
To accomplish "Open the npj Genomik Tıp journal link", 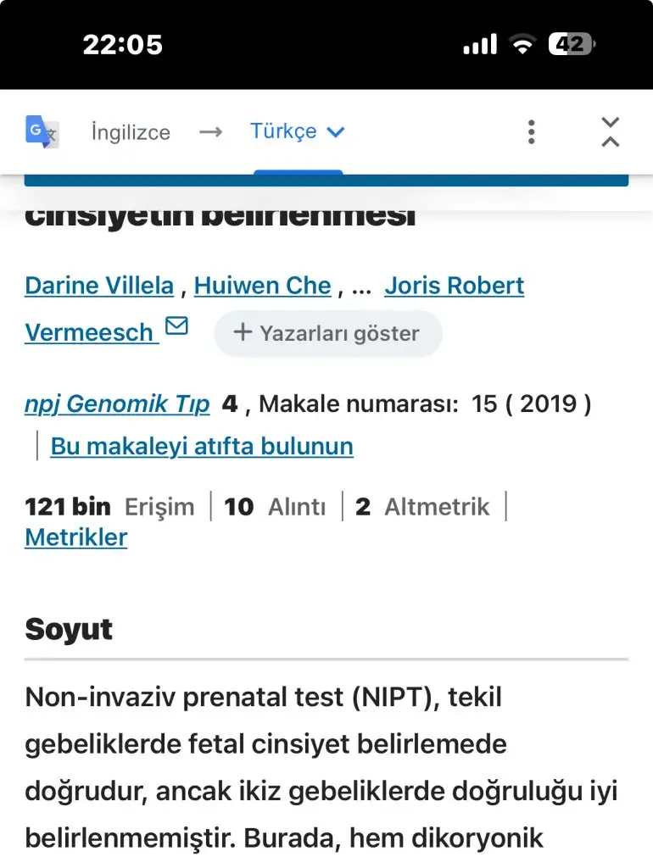I will pyautogui.click(x=117, y=404).
